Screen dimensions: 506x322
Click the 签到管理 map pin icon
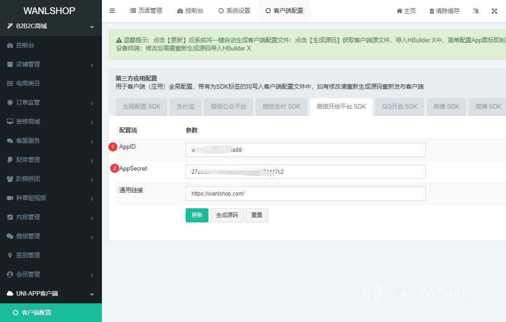[10, 255]
